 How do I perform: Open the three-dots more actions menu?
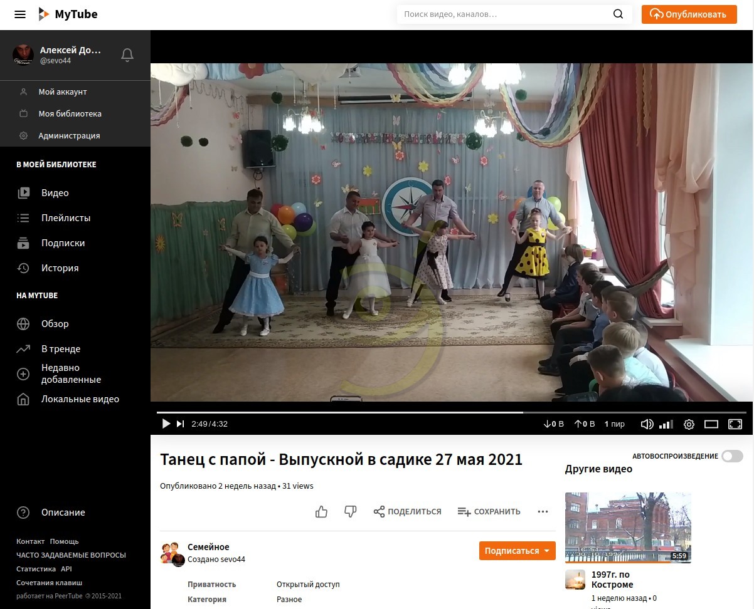pyautogui.click(x=543, y=512)
